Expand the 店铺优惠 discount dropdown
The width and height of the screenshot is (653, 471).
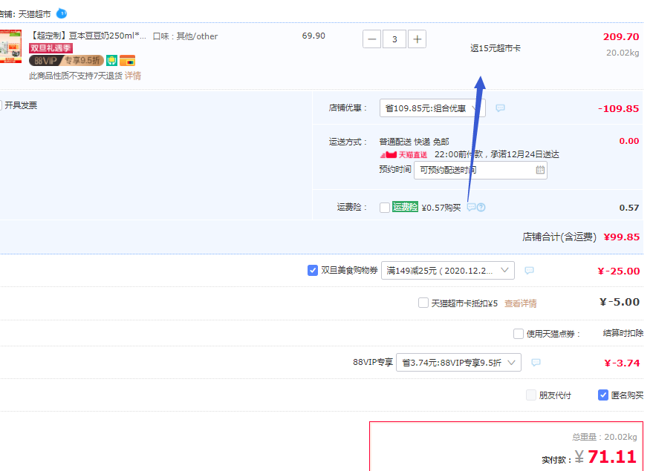pos(432,108)
